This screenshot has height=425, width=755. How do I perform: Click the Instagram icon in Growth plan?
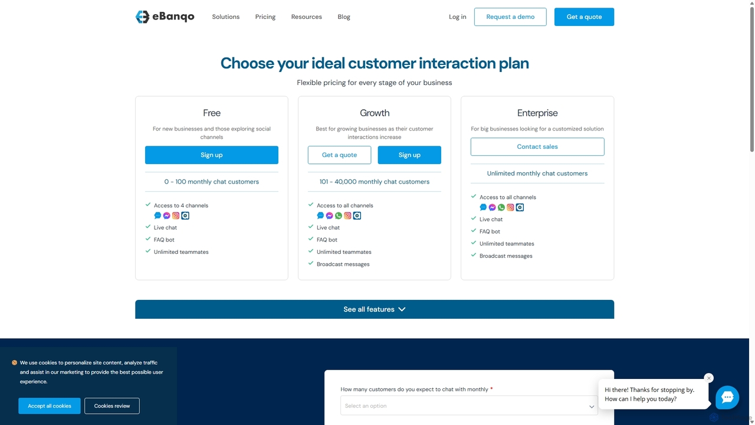click(348, 215)
